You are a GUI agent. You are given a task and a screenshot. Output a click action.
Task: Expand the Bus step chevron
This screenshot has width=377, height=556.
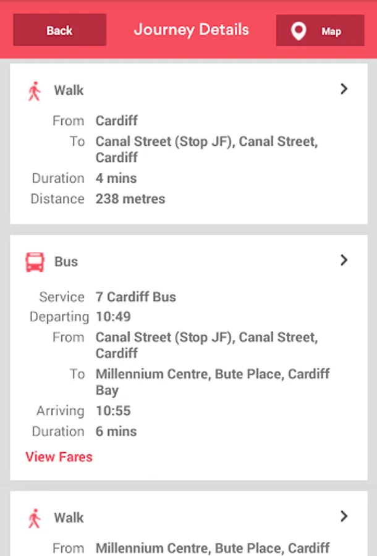[344, 260]
